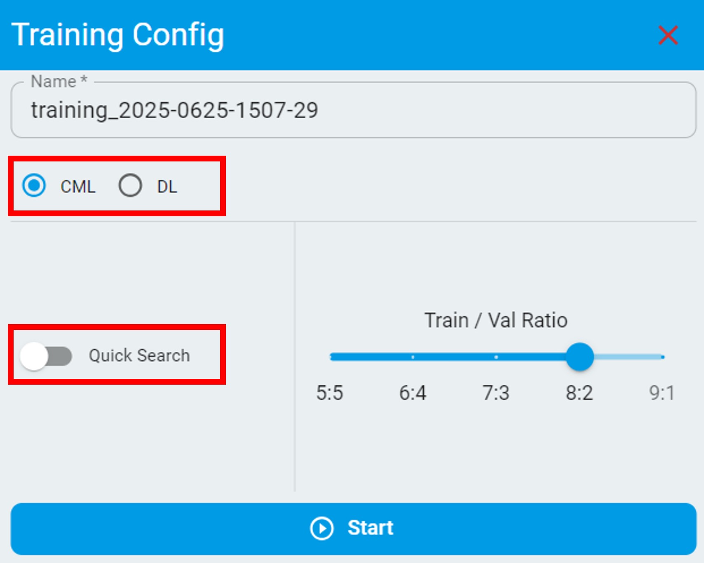Click the CML label text
The image size is (704, 563).
tap(78, 187)
